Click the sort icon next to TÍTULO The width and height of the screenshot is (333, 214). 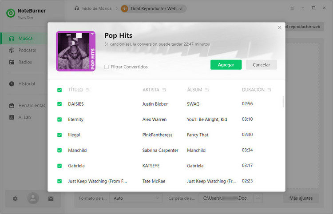pyautogui.click(x=88, y=90)
